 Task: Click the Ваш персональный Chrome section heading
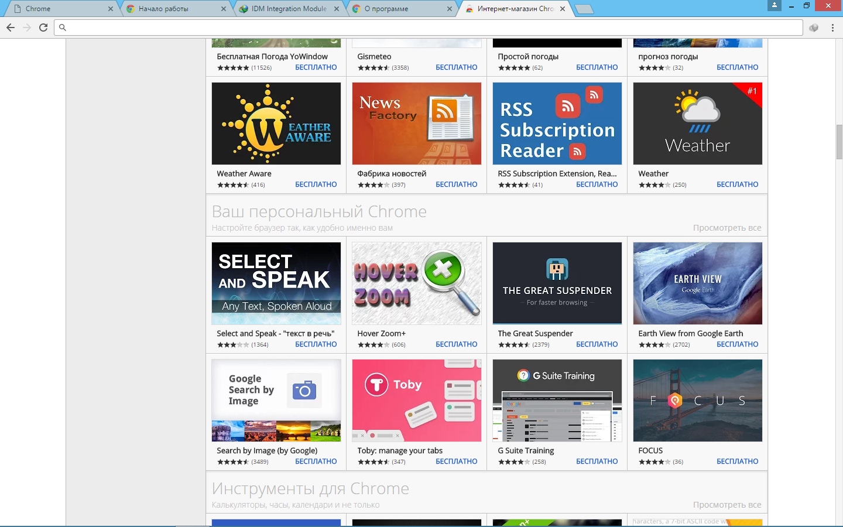tap(319, 211)
